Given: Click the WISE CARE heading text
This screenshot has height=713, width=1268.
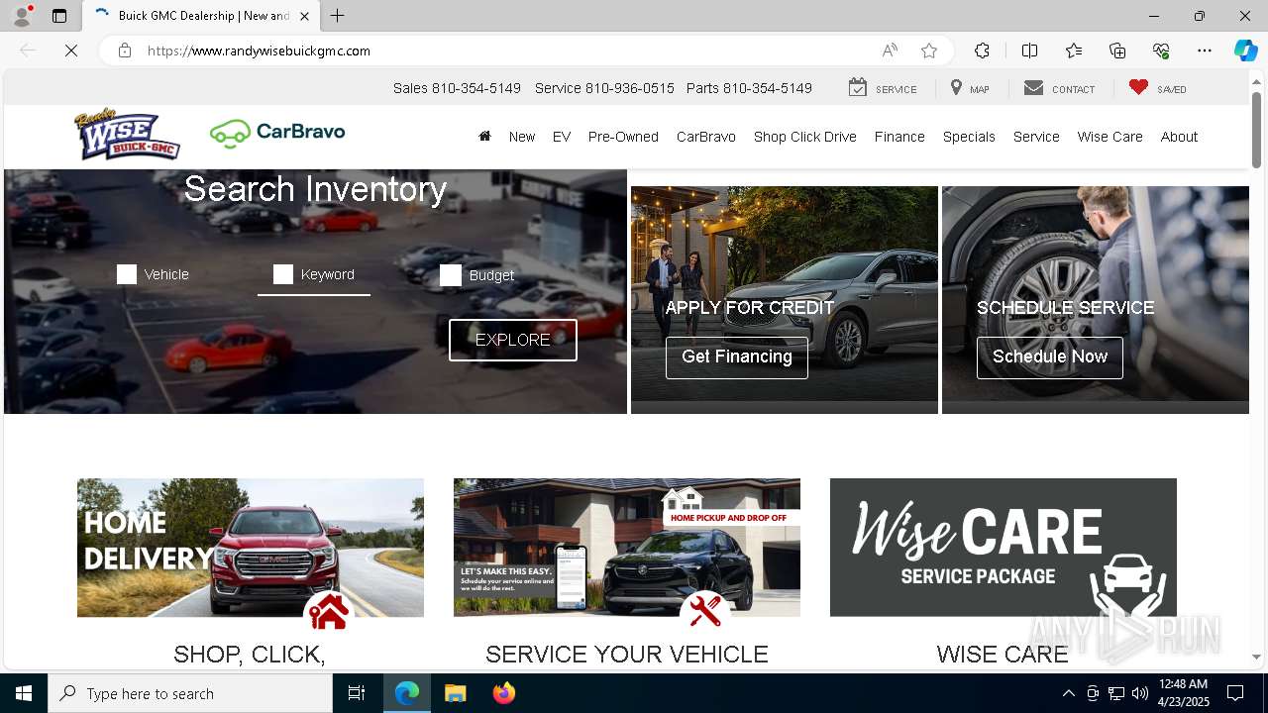Looking at the screenshot, I should (x=1003, y=655).
